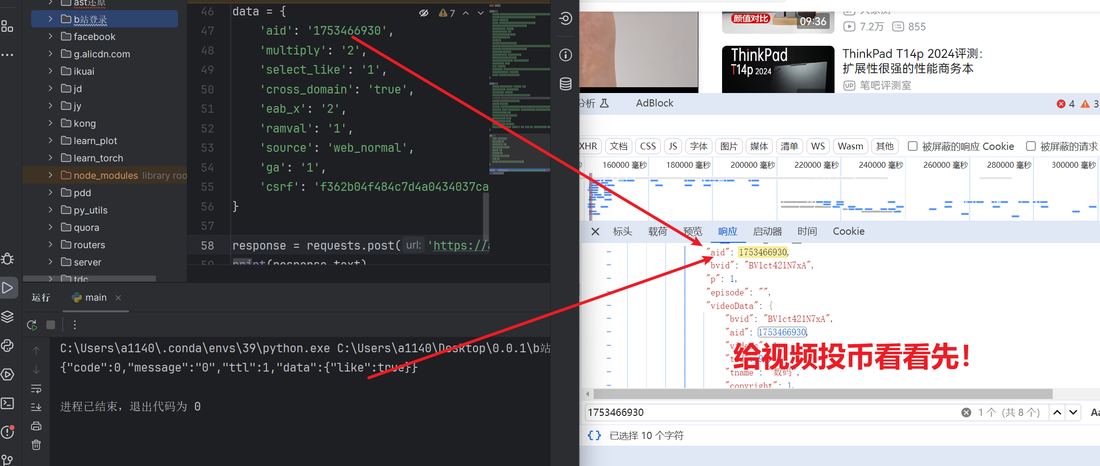Expand the learn_torch folder

[x=51, y=158]
